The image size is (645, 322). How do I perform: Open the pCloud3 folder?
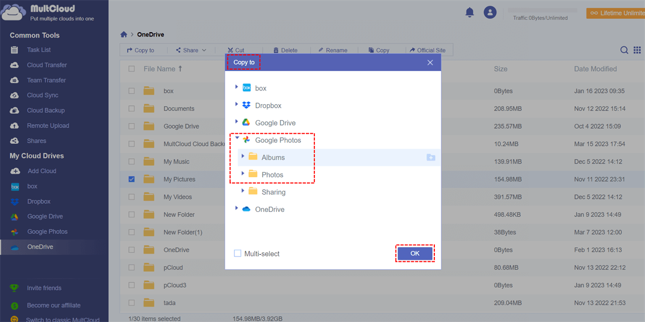click(x=175, y=285)
